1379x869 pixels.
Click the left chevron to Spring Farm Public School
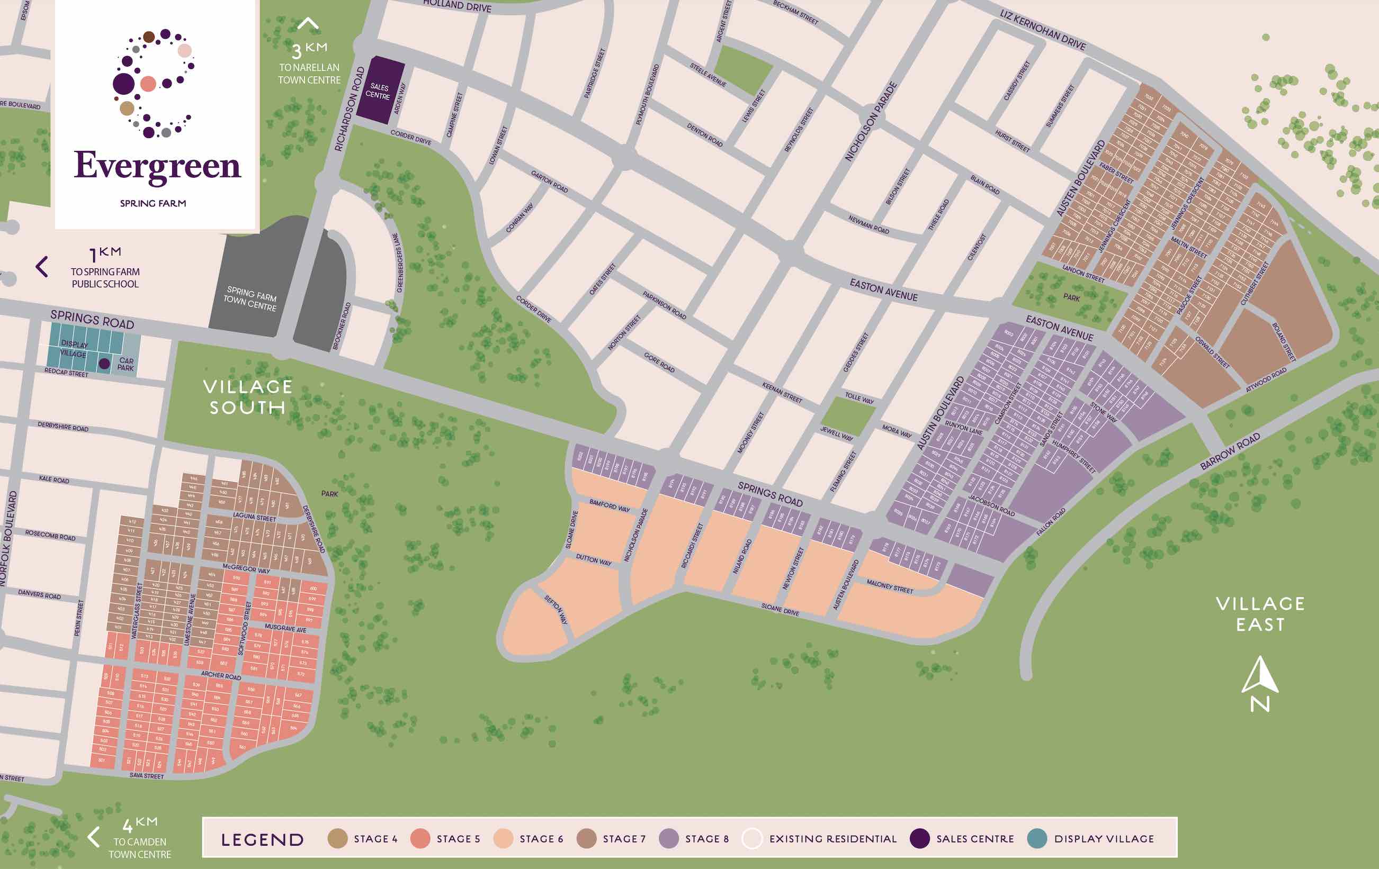42,267
